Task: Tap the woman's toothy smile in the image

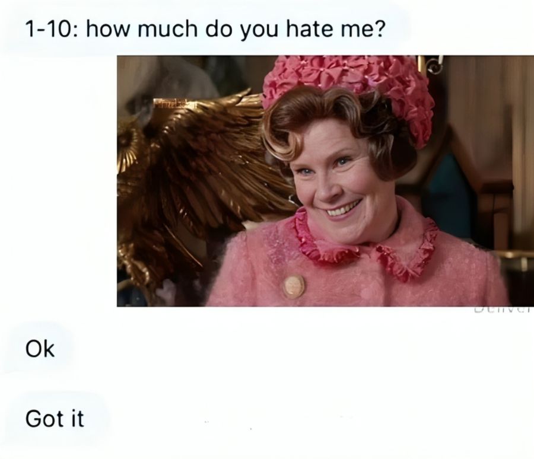Action: point(342,208)
